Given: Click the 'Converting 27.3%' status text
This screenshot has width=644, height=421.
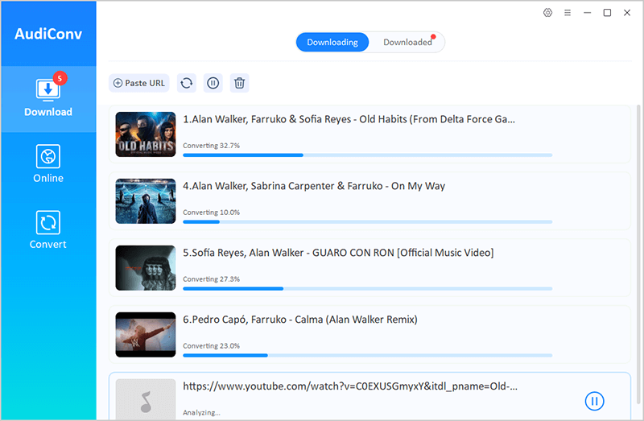Looking at the screenshot, I should pyautogui.click(x=211, y=279).
